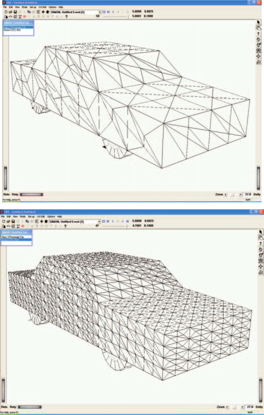
Task: Select highlighted Acura vehicle row in lower window
Action: [x=17, y=240]
